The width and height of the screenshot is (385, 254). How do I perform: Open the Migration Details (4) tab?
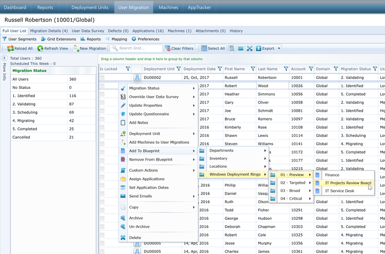[49, 31]
